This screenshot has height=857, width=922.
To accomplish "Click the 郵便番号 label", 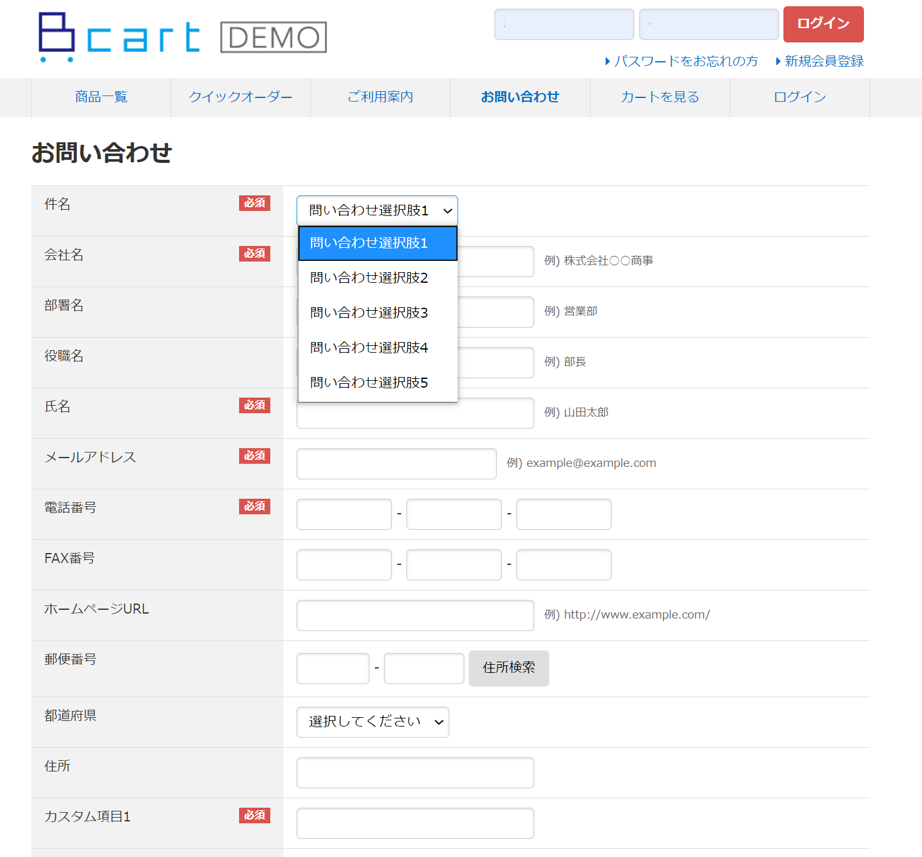I will click(71, 659).
